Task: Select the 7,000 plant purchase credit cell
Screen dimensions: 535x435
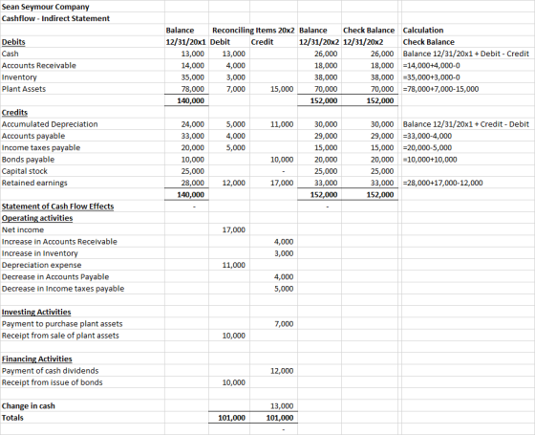Action: click(284, 324)
